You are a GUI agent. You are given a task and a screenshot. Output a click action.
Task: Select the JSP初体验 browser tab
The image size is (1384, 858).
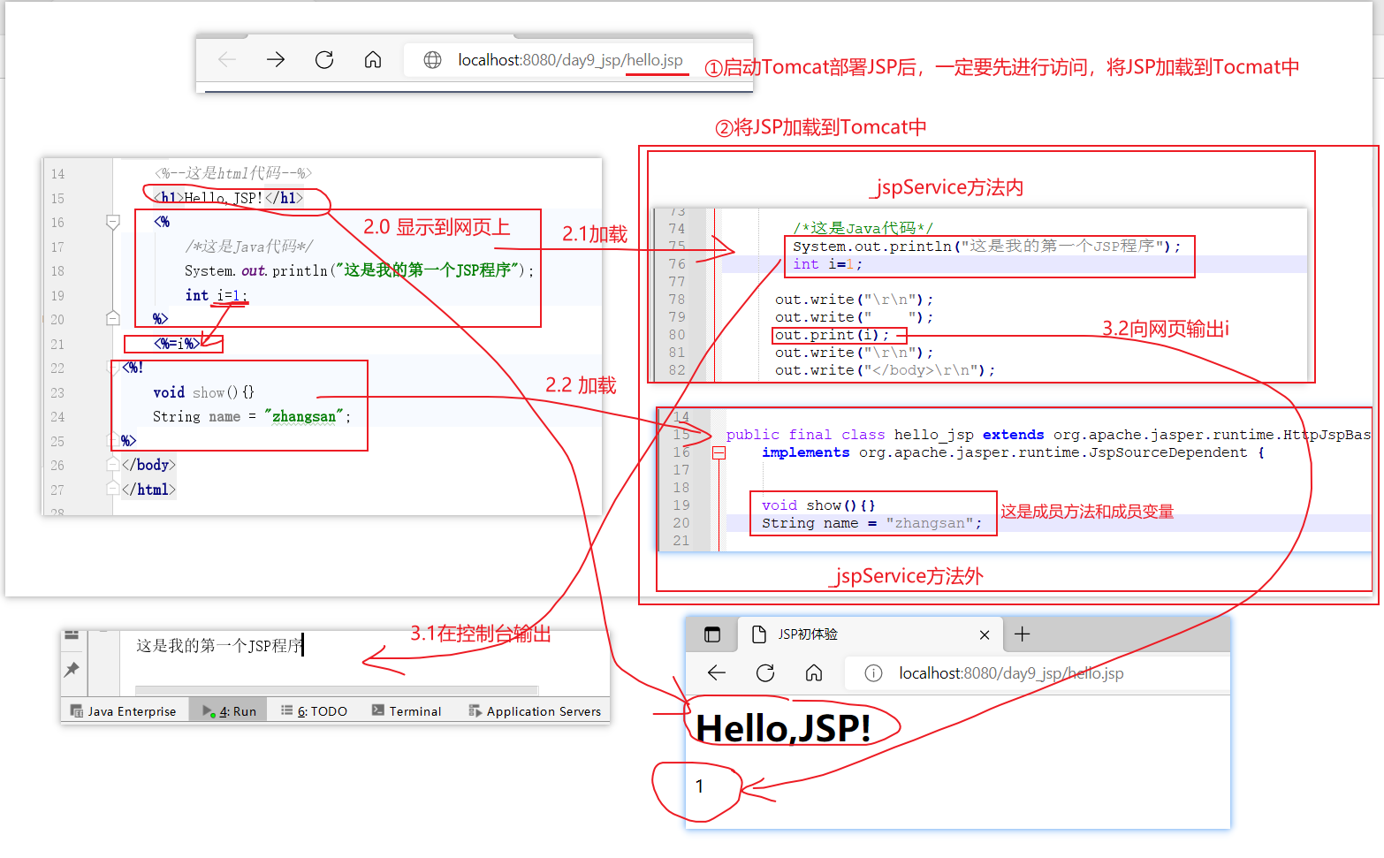click(x=871, y=634)
